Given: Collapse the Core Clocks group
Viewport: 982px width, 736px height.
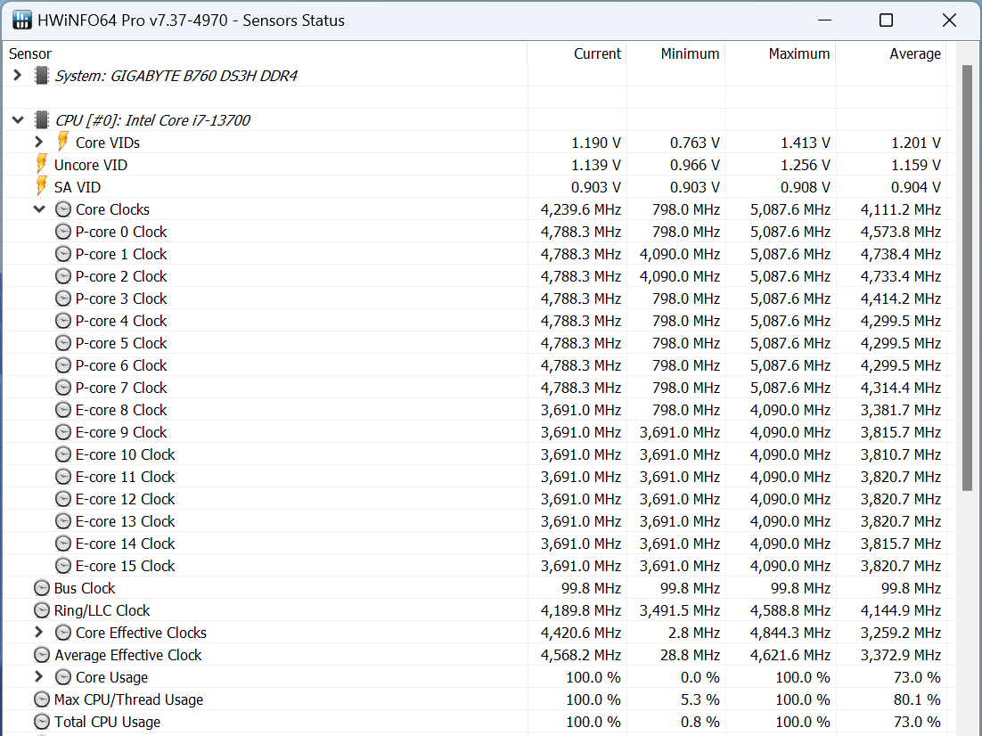Looking at the screenshot, I should pyautogui.click(x=39, y=209).
